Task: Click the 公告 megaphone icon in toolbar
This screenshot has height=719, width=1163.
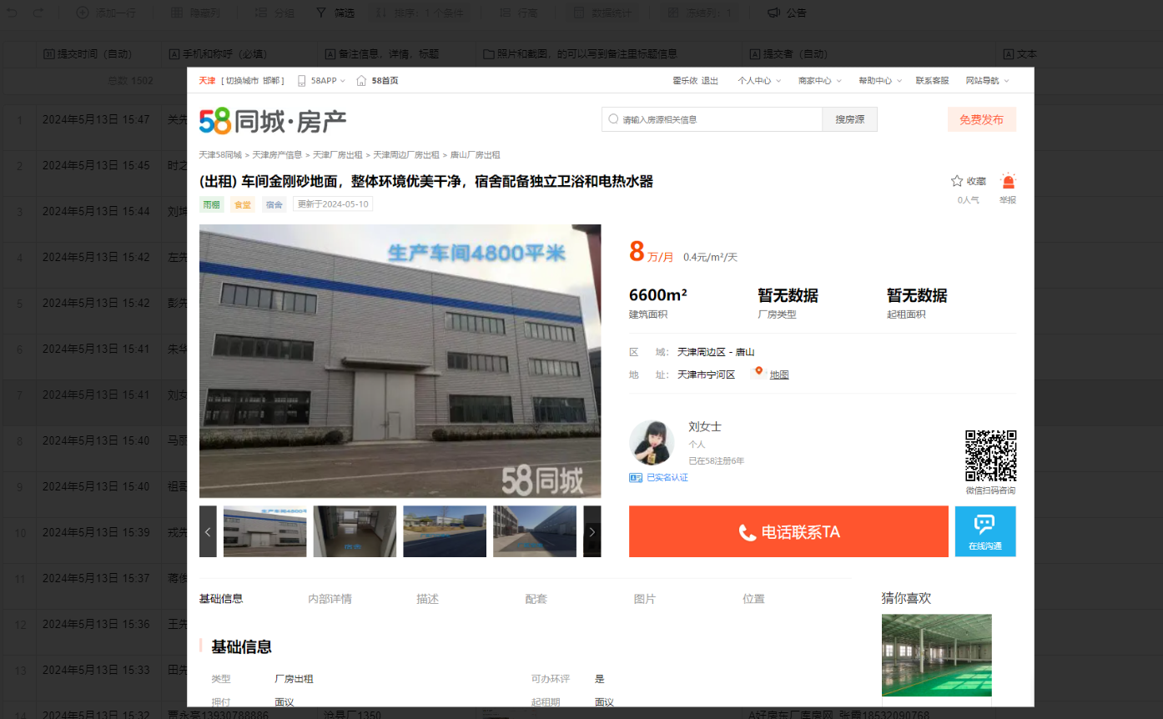Action: [x=773, y=13]
